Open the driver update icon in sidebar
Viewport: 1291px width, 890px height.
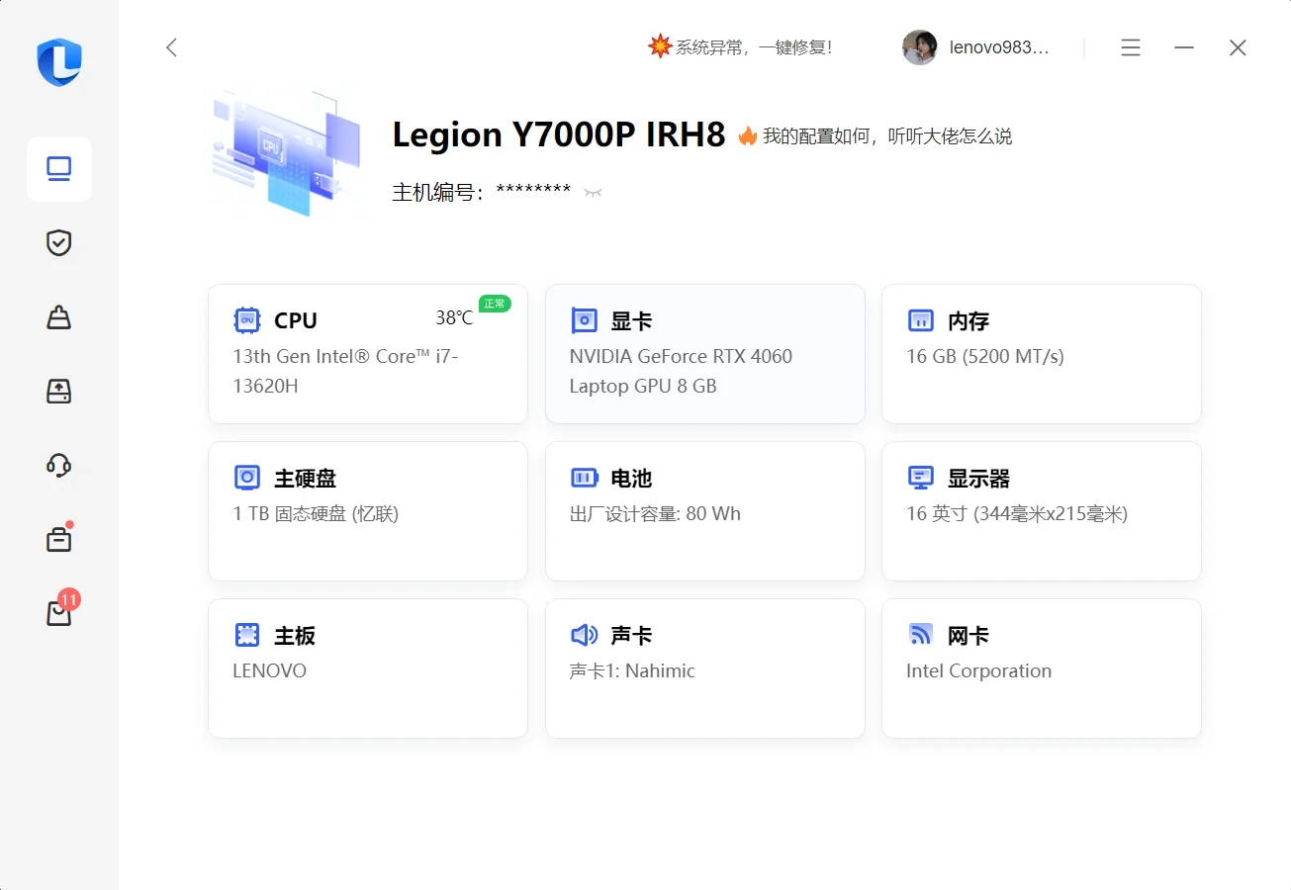[59, 392]
